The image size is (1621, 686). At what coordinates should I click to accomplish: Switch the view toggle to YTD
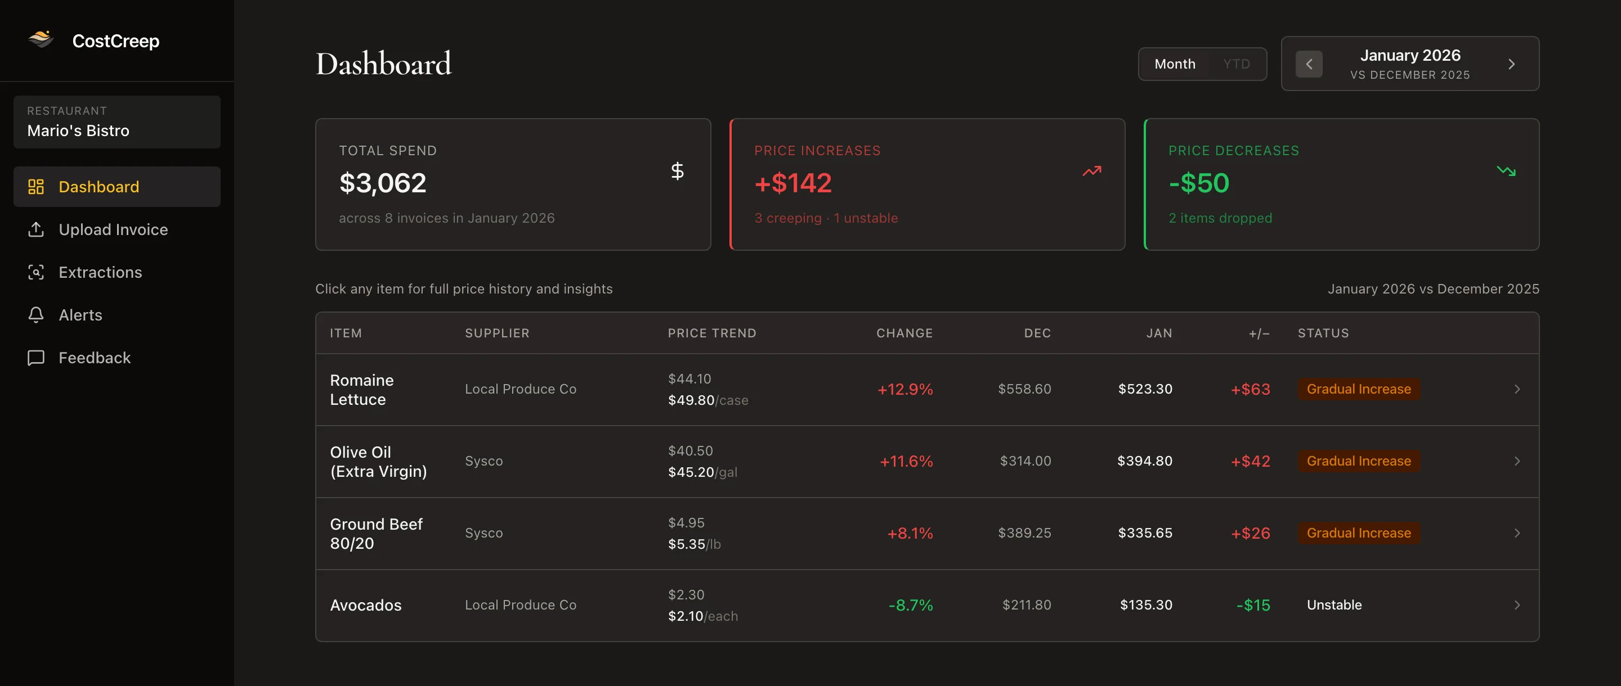pyautogui.click(x=1236, y=64)
